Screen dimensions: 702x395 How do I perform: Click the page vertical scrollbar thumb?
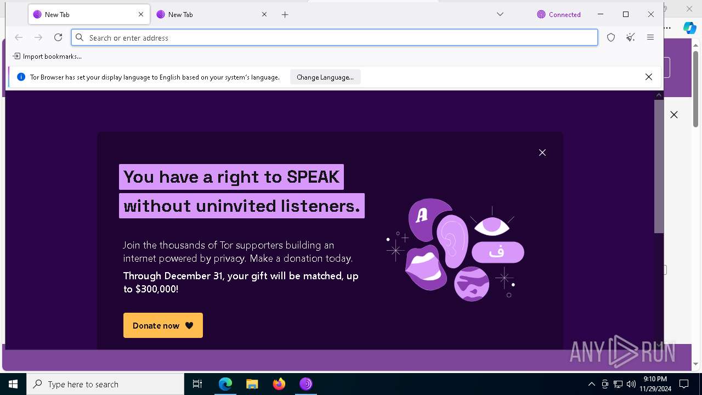click(x=659, y=166)
